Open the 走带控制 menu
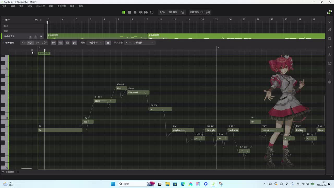Image resolution: width=334 pixels, height=188 pixels. 62,6
